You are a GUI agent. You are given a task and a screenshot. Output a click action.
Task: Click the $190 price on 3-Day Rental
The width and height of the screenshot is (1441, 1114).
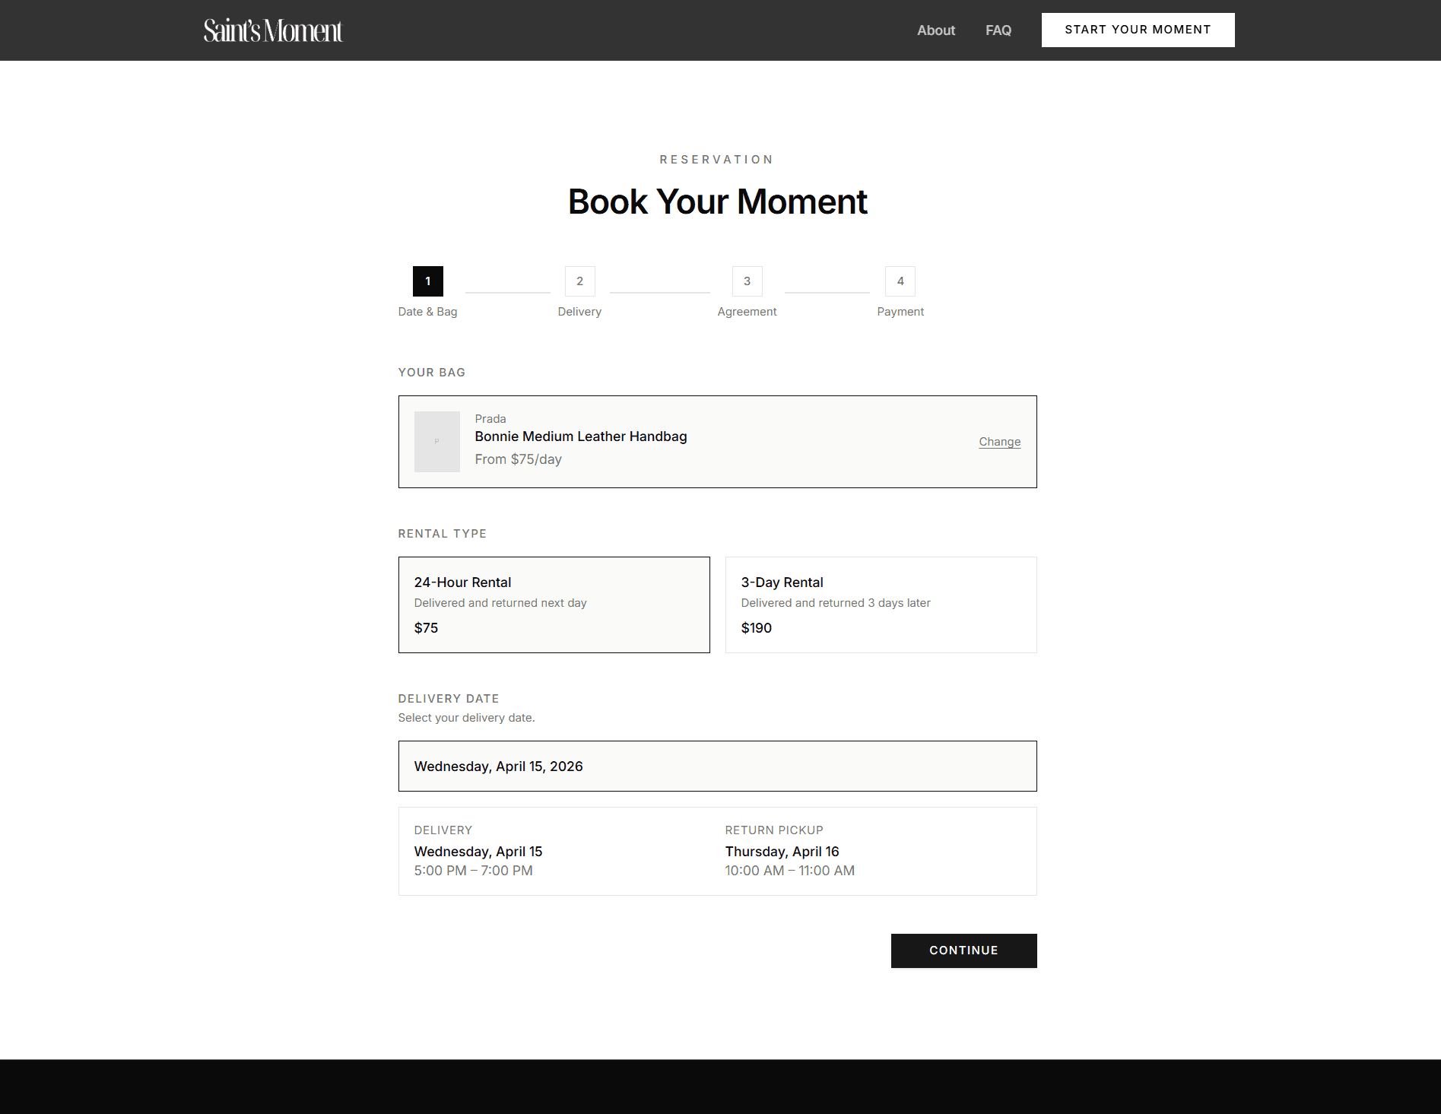[x=756, y=627]
